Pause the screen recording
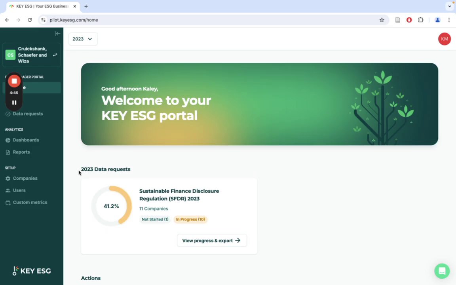 click(14, 103)
